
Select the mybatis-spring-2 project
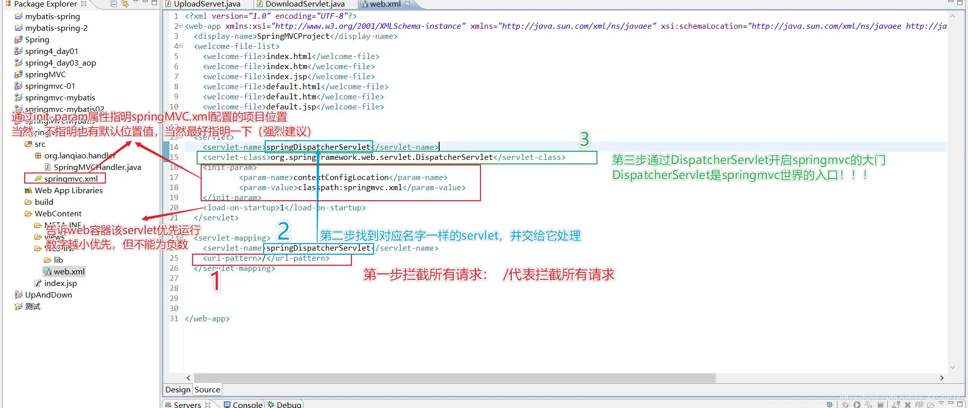pyautogui.click(x=56, y=28)
